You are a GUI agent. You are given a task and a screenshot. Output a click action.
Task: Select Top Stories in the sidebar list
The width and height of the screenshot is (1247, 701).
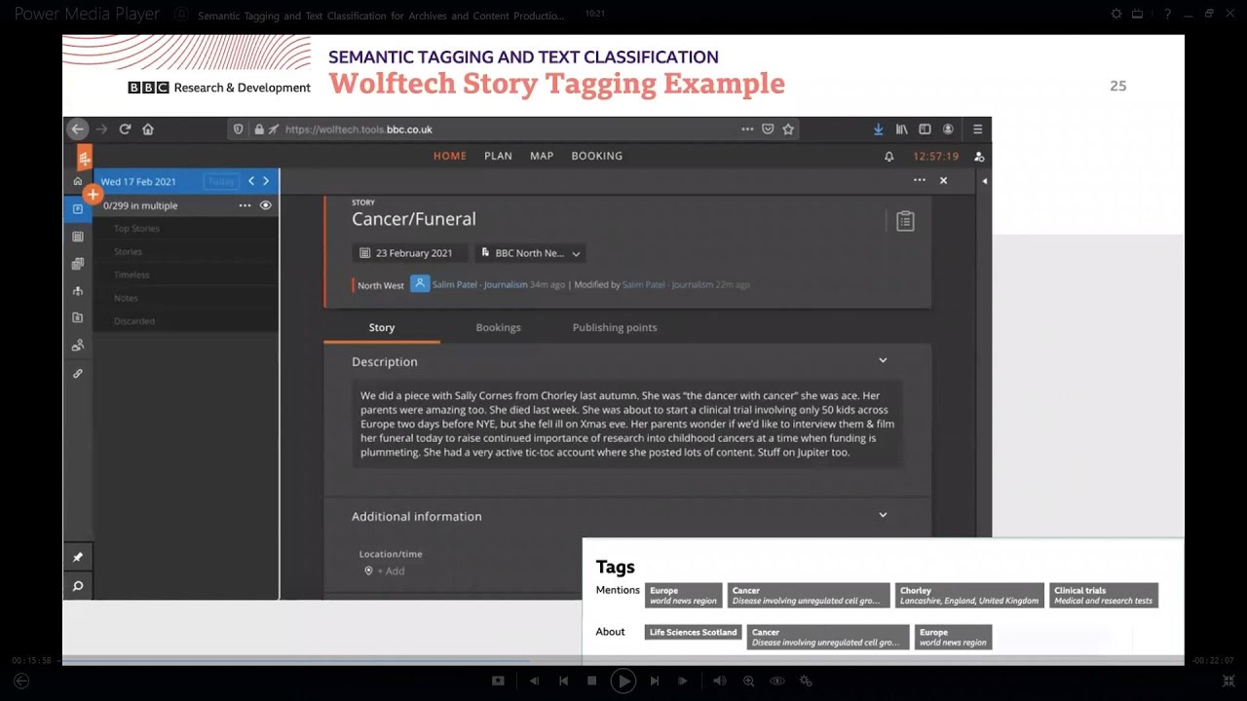136,229
